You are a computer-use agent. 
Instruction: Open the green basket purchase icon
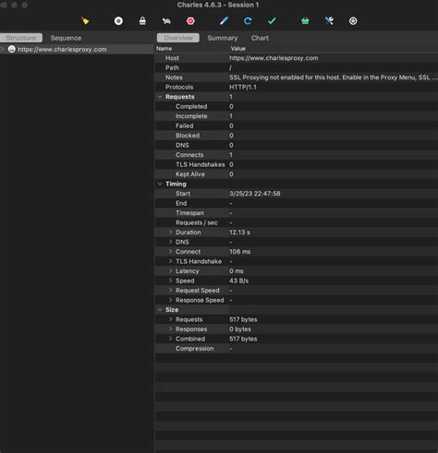(305, 21)
